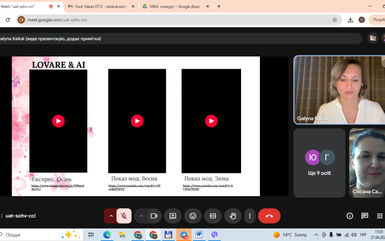Screen dimensions: 385x241
Task: Open the other Chrome window on the taskbar
Action: [x=138, y=235]
